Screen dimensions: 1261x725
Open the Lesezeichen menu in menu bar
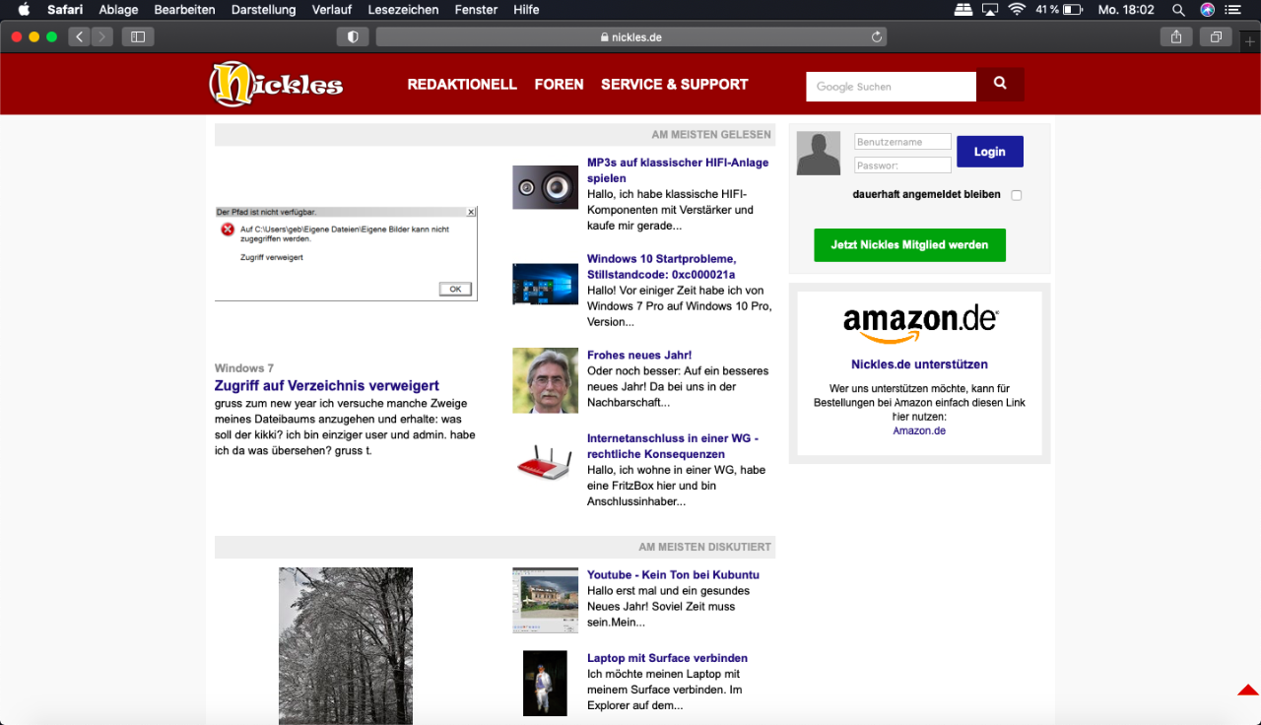pos(403,10)
